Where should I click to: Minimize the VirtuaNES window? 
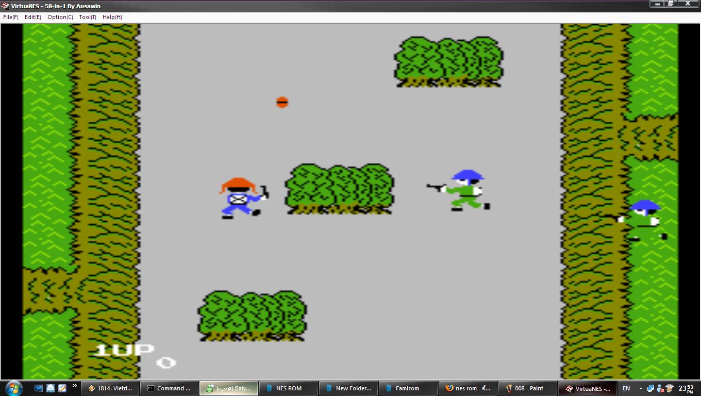pyautogui.click(x=657, y=4)
